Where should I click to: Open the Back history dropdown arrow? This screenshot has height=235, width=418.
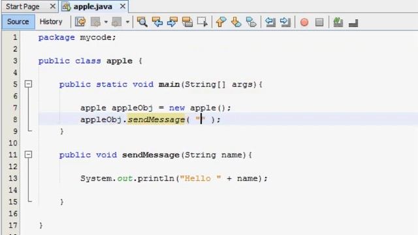coord(106,22)
